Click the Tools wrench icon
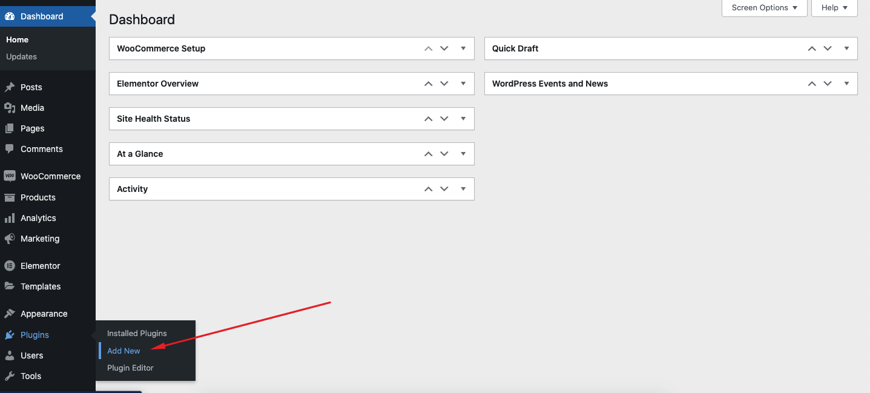Viewport: 870px width, 393px height. [11, 376]
